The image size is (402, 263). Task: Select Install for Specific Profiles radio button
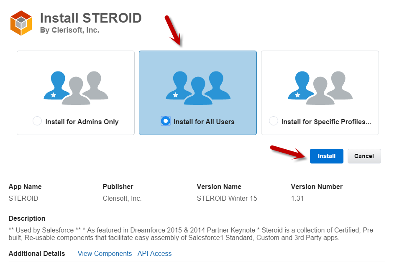tap(274, 121)
